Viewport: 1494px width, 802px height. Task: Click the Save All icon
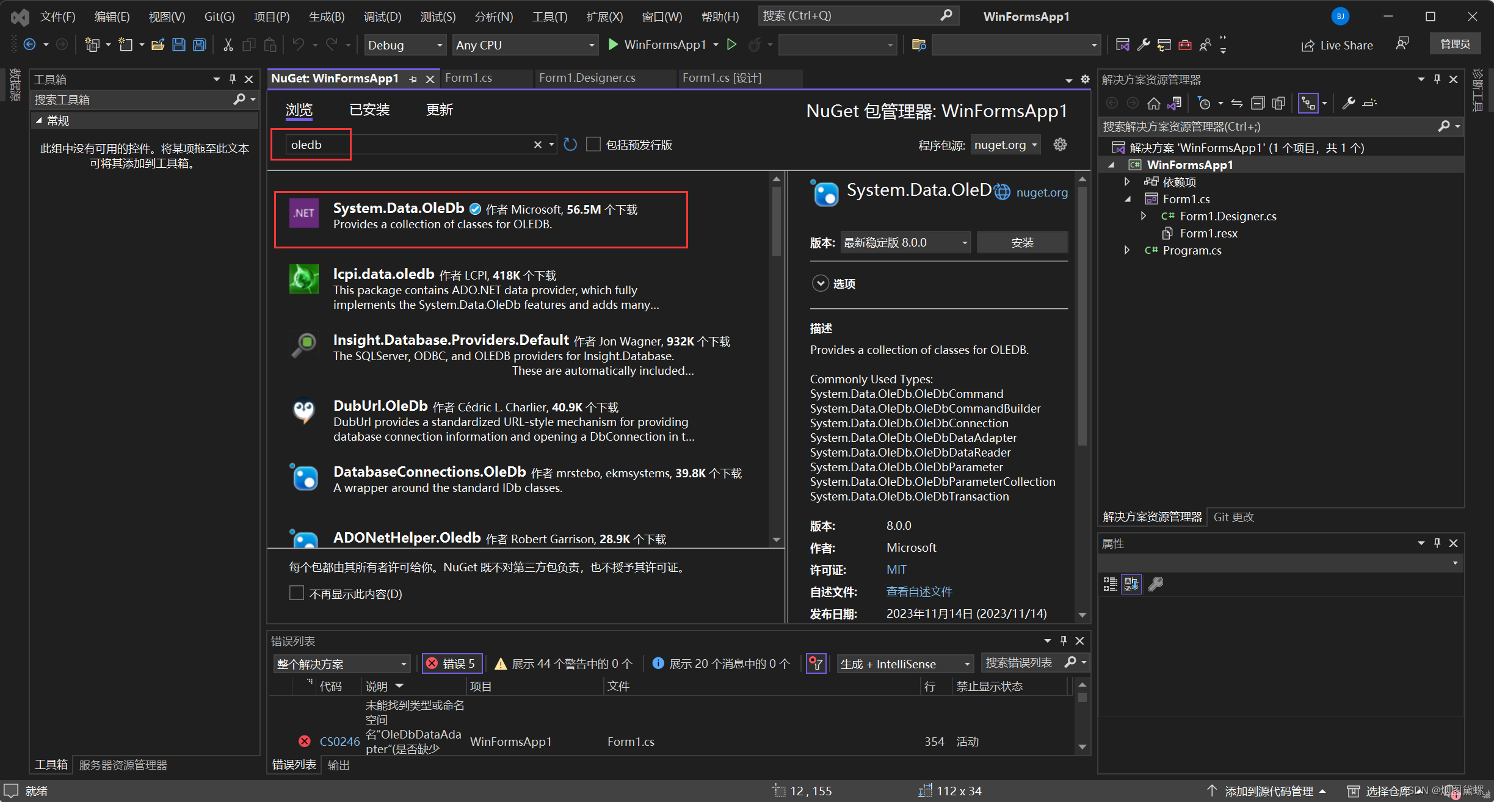(199, 45)
